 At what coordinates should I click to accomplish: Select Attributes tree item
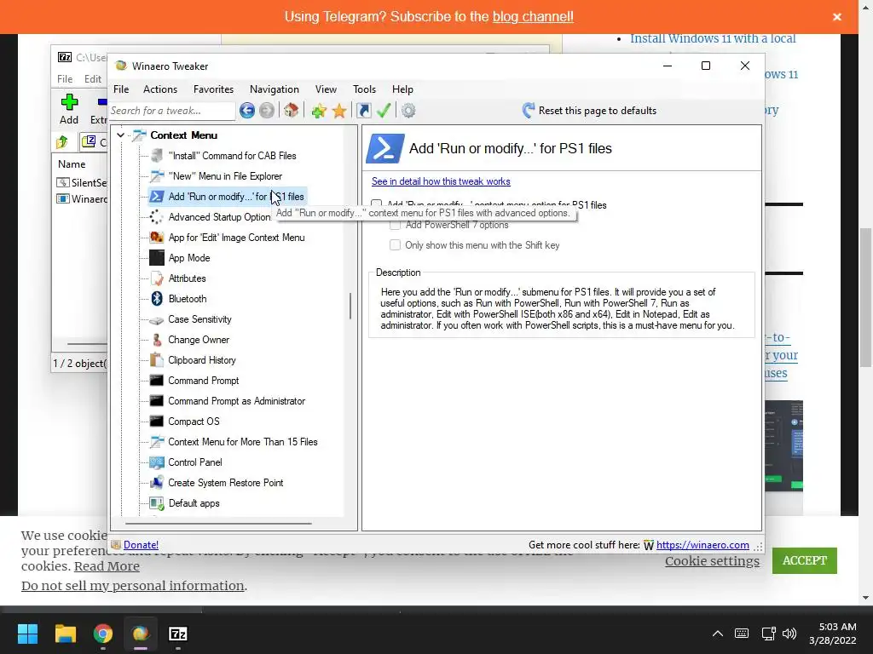click(187, 278)
